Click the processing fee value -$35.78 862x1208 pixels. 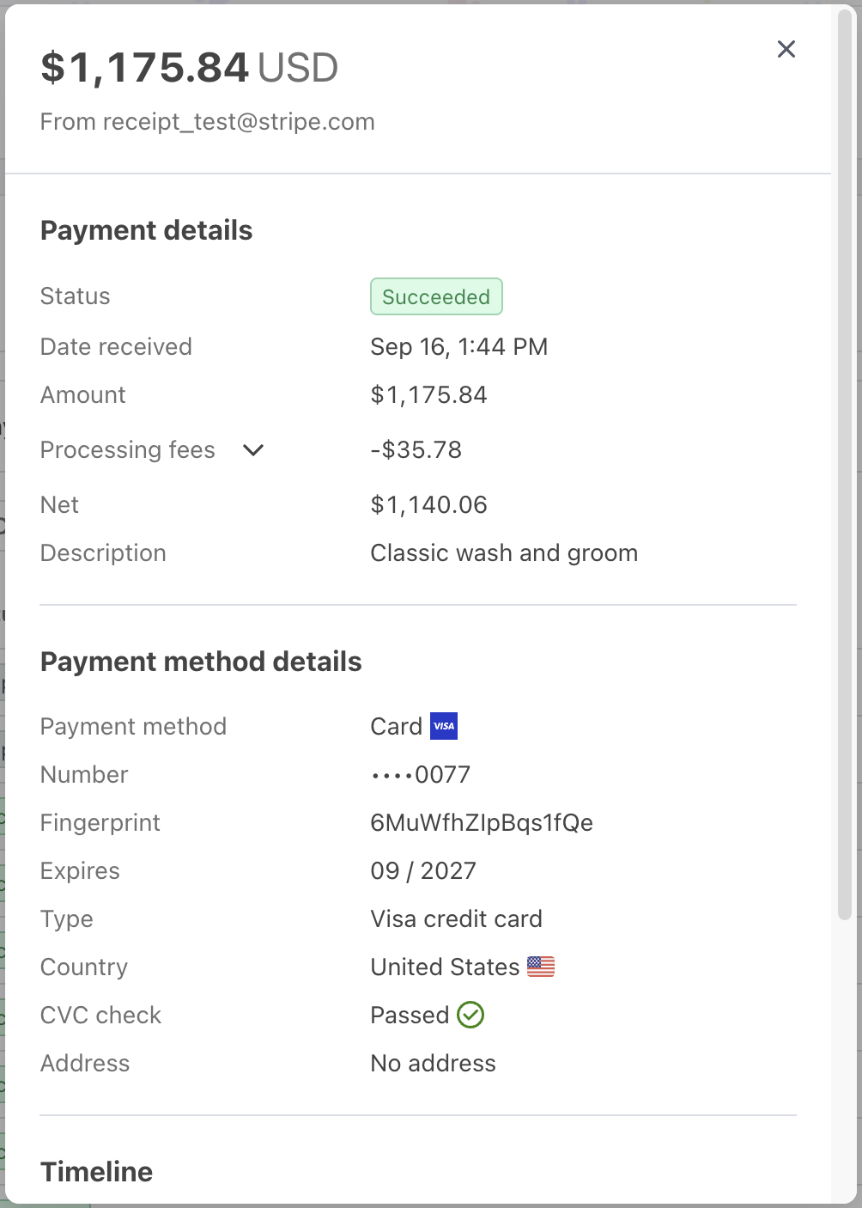coord(416,450)
